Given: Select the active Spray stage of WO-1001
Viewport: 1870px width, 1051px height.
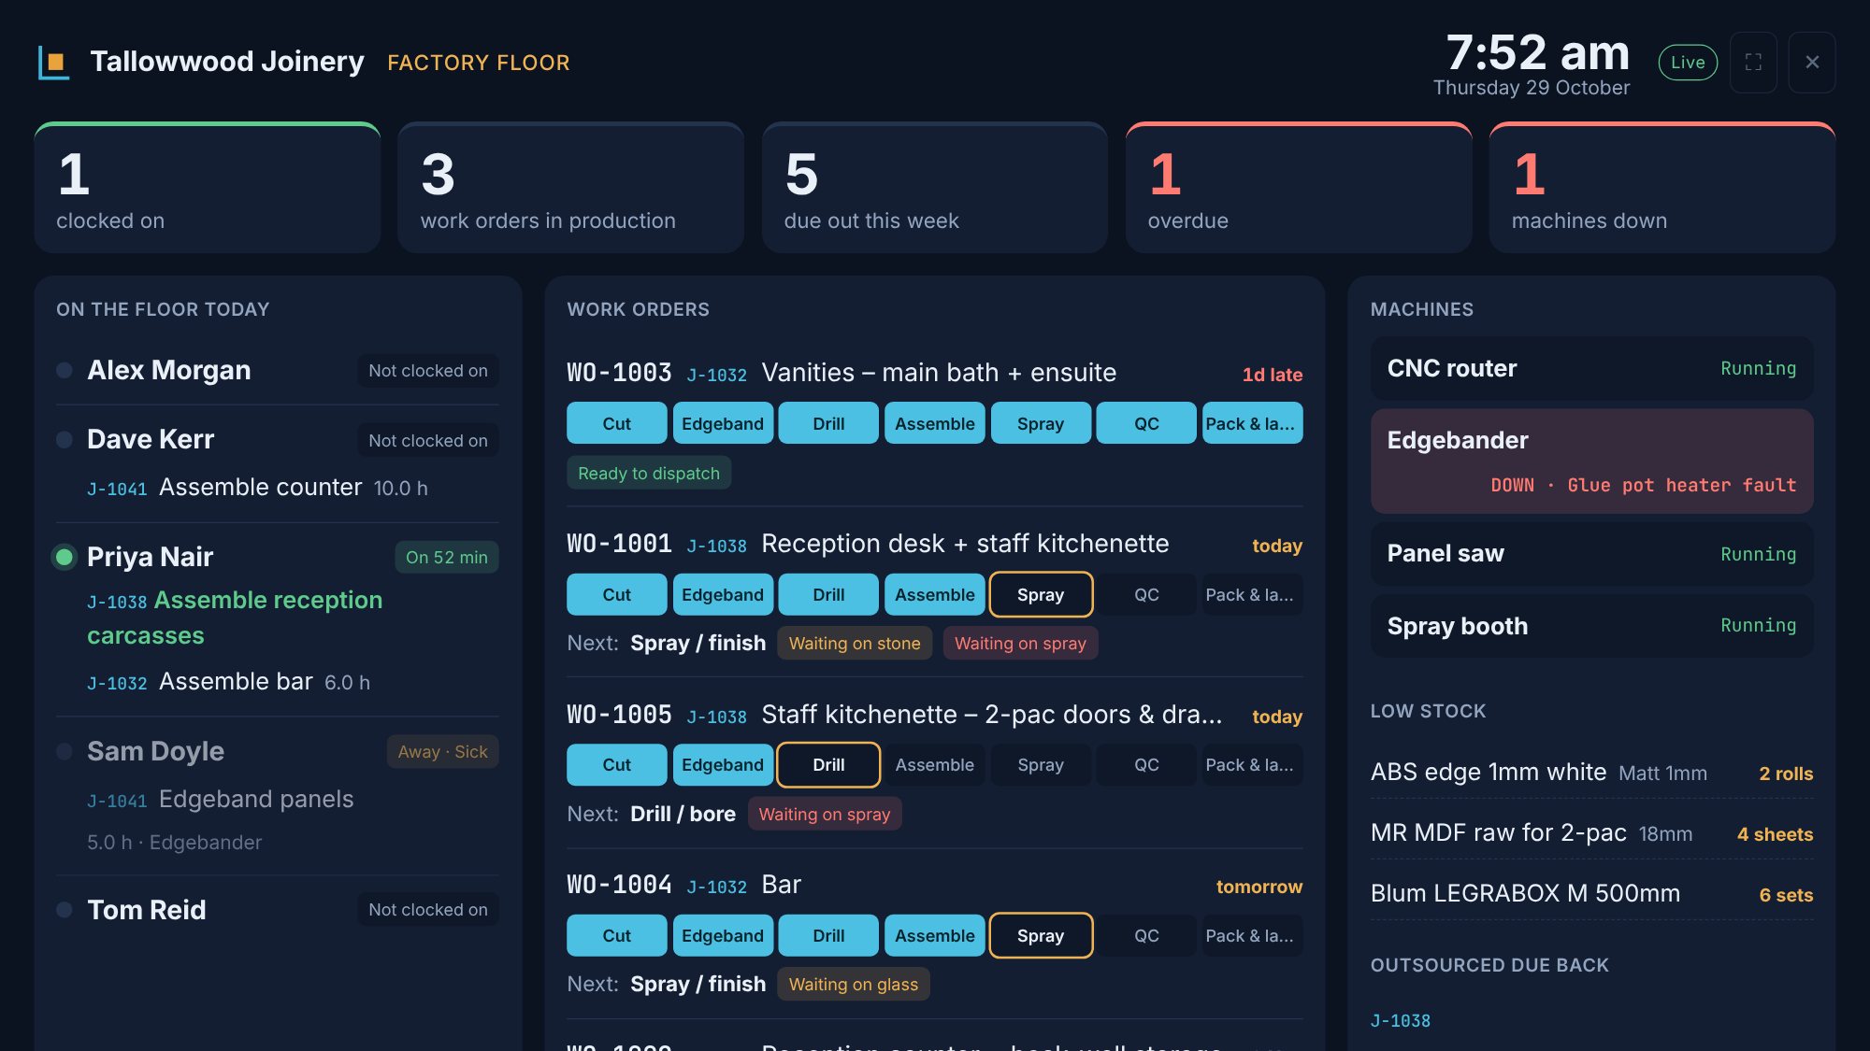Looking at the screenshot, I should (x=1041, y=594).
